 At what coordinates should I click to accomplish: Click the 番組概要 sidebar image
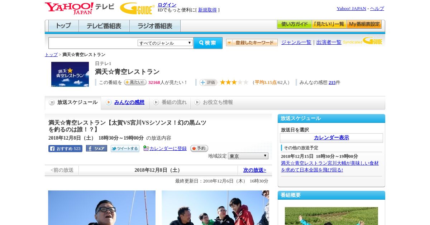[x=331, y=216]
